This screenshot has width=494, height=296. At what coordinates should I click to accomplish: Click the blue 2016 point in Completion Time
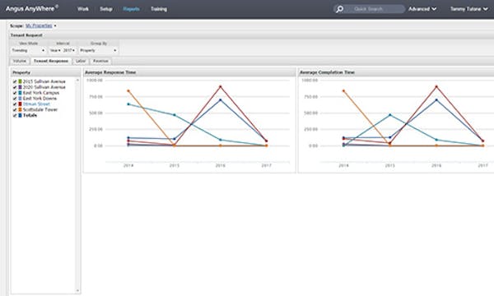[x=436, y=100]
